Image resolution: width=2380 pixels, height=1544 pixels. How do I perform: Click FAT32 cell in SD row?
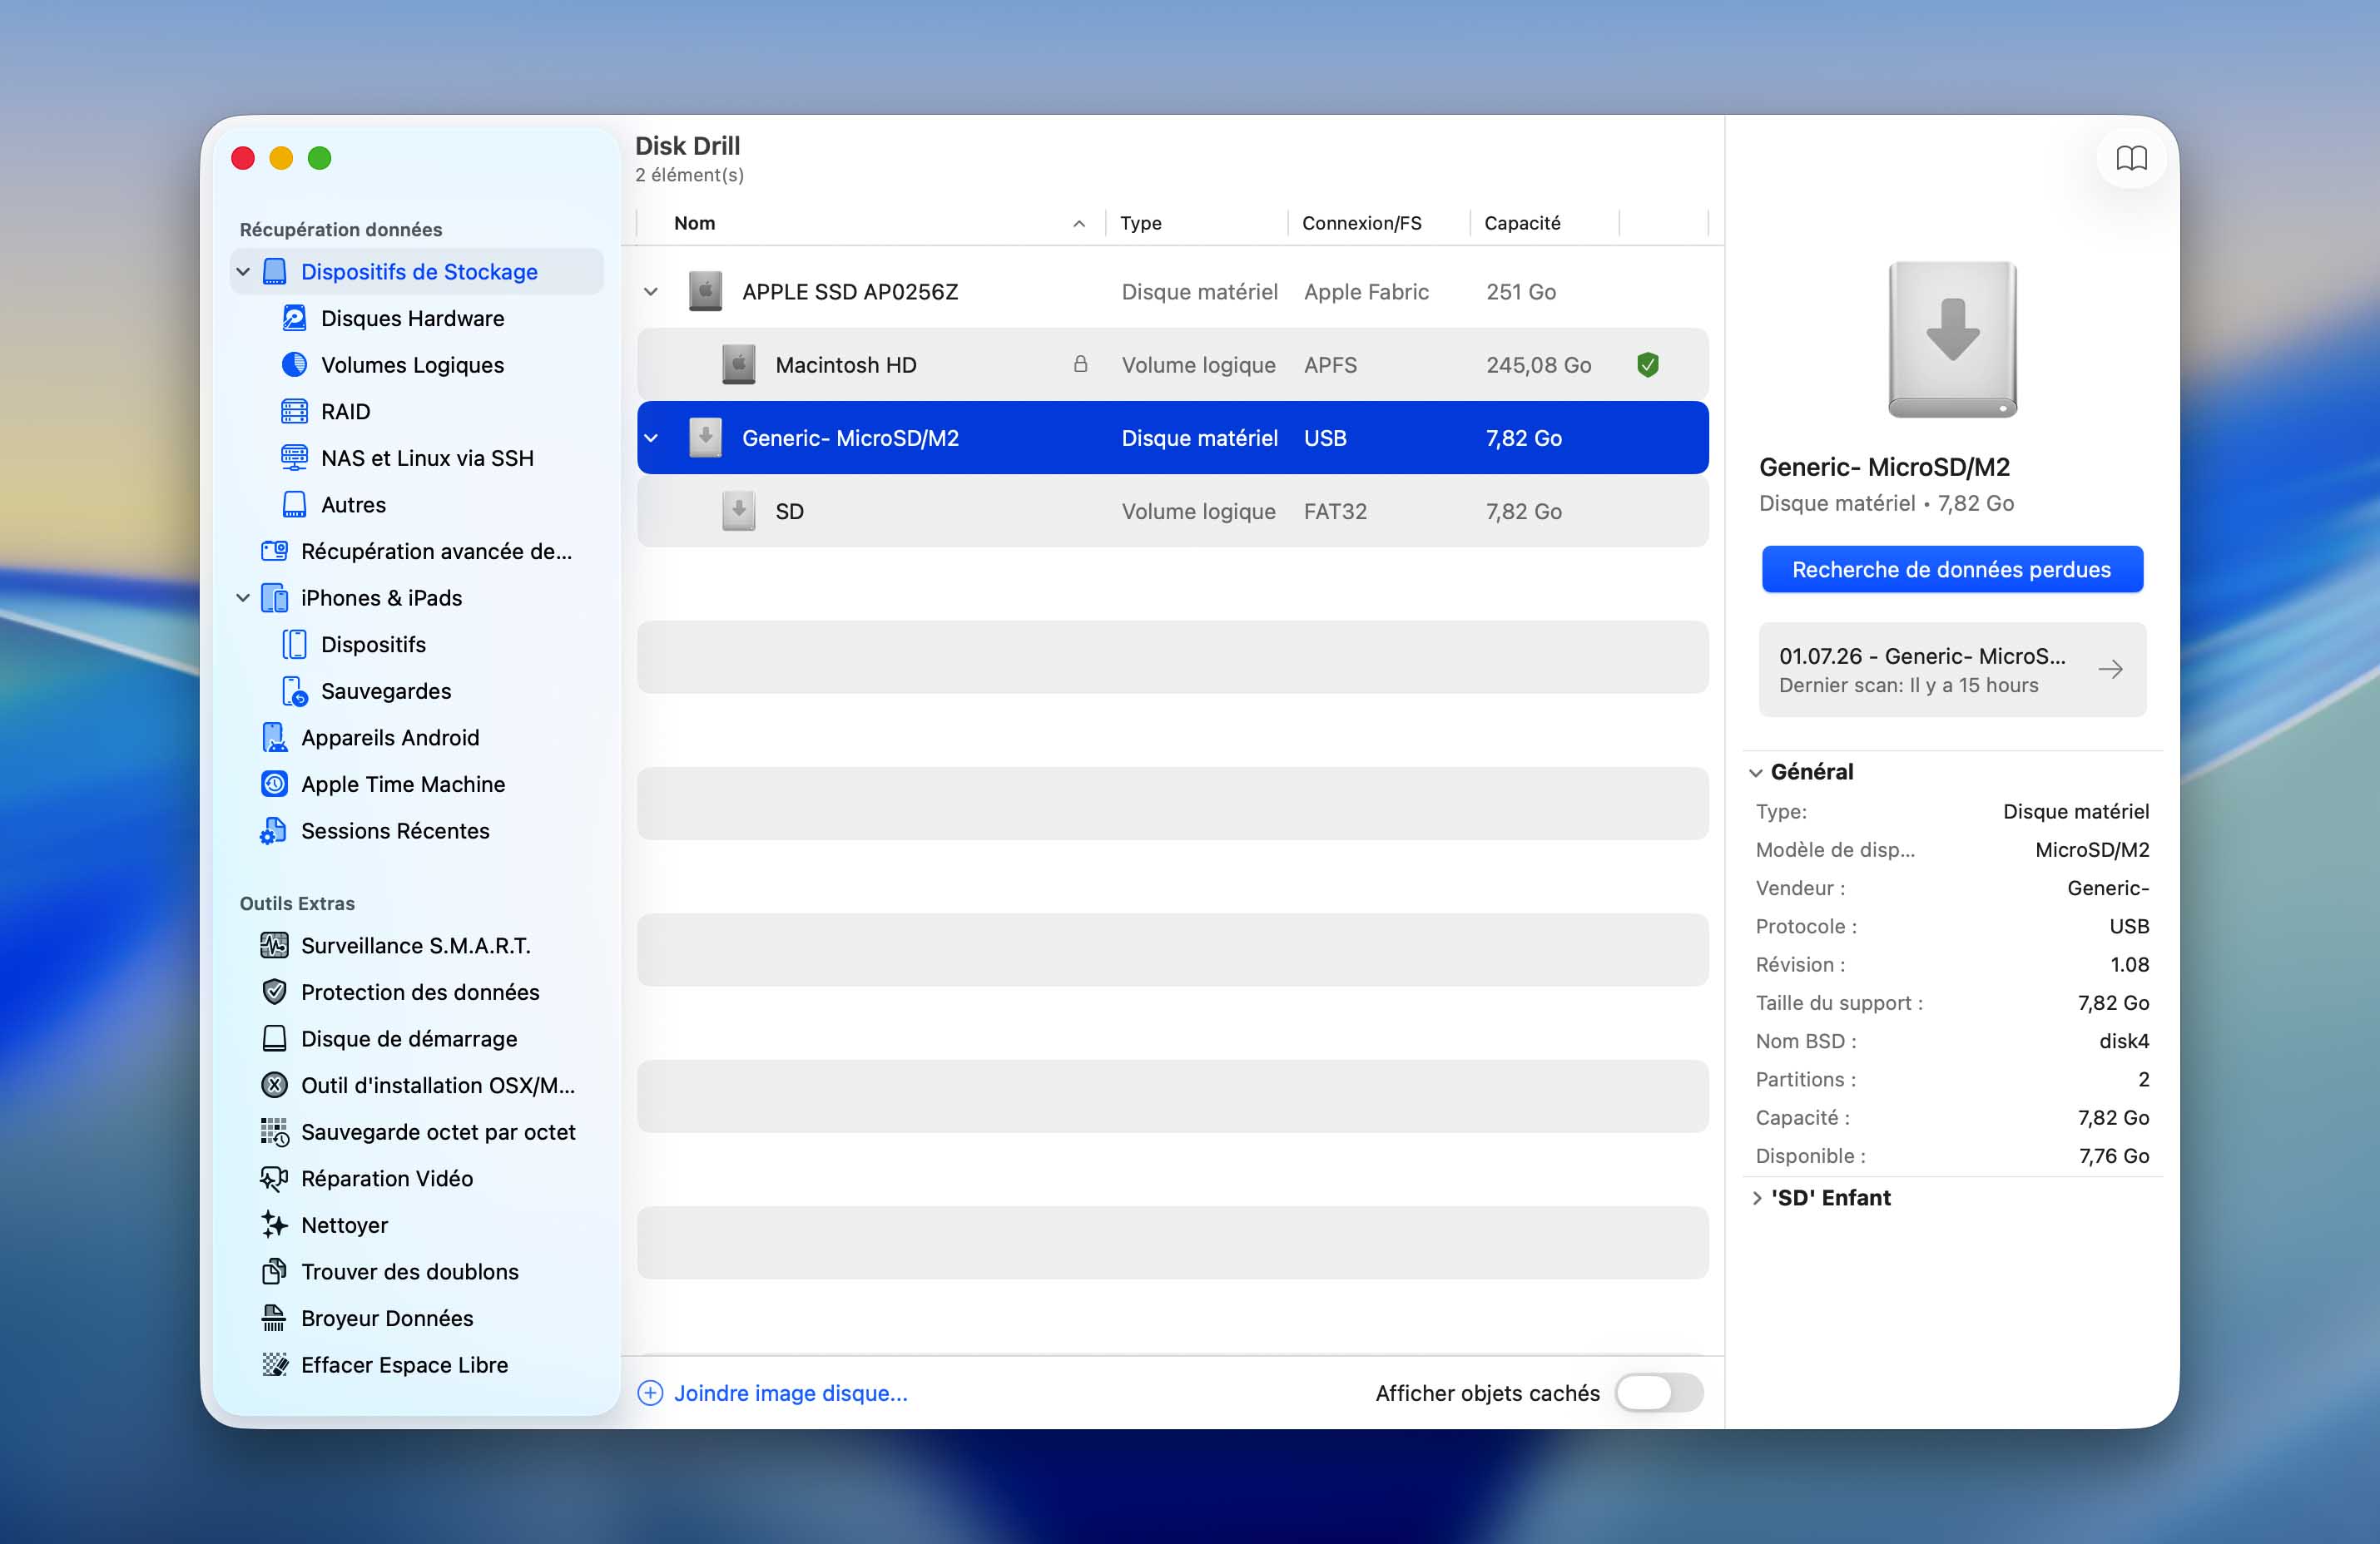(1334, 511)
